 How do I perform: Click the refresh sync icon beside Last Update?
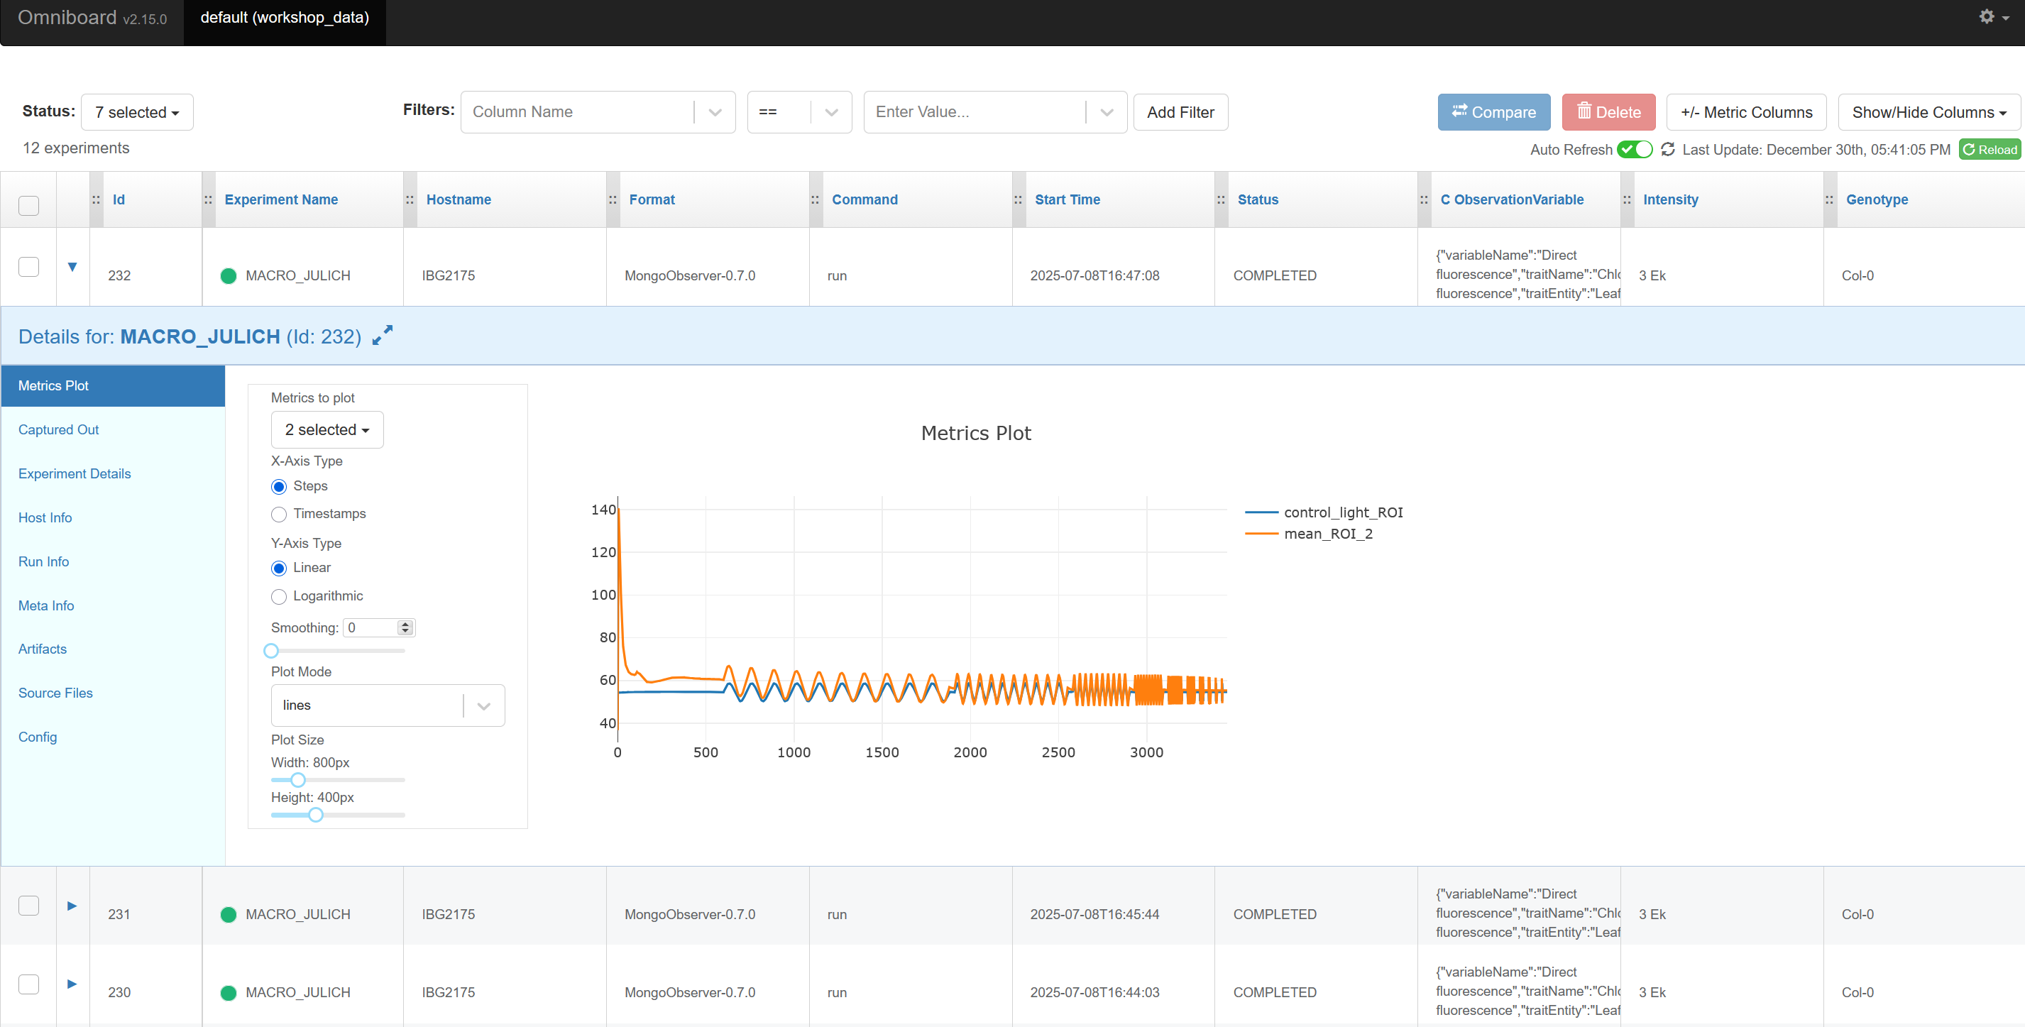[1667, 149]
